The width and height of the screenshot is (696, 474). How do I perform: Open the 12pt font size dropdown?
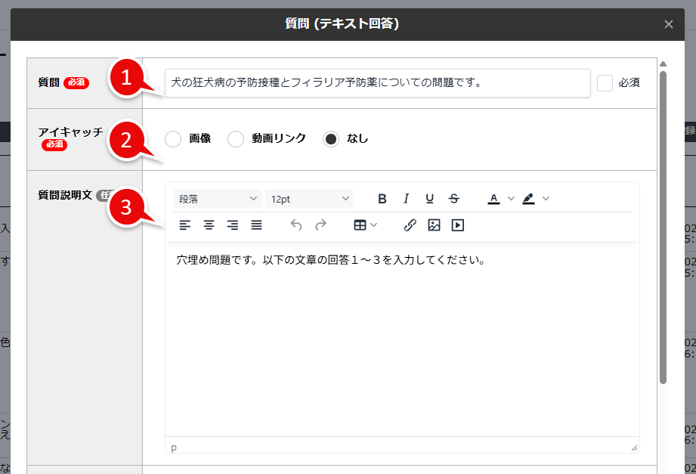click(x=309, y=198)
